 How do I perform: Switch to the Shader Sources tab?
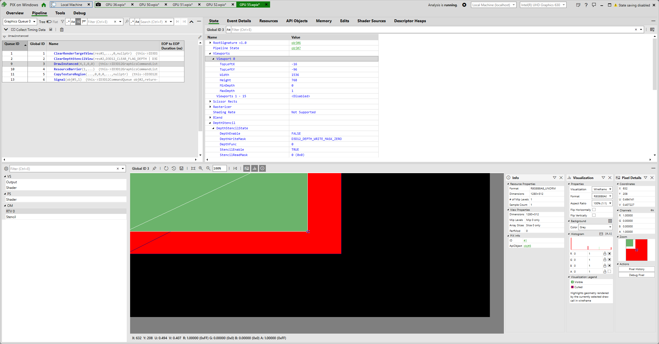tap(371, 21)
